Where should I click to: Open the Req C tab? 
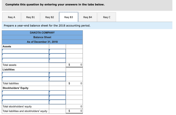click(107, 17)
